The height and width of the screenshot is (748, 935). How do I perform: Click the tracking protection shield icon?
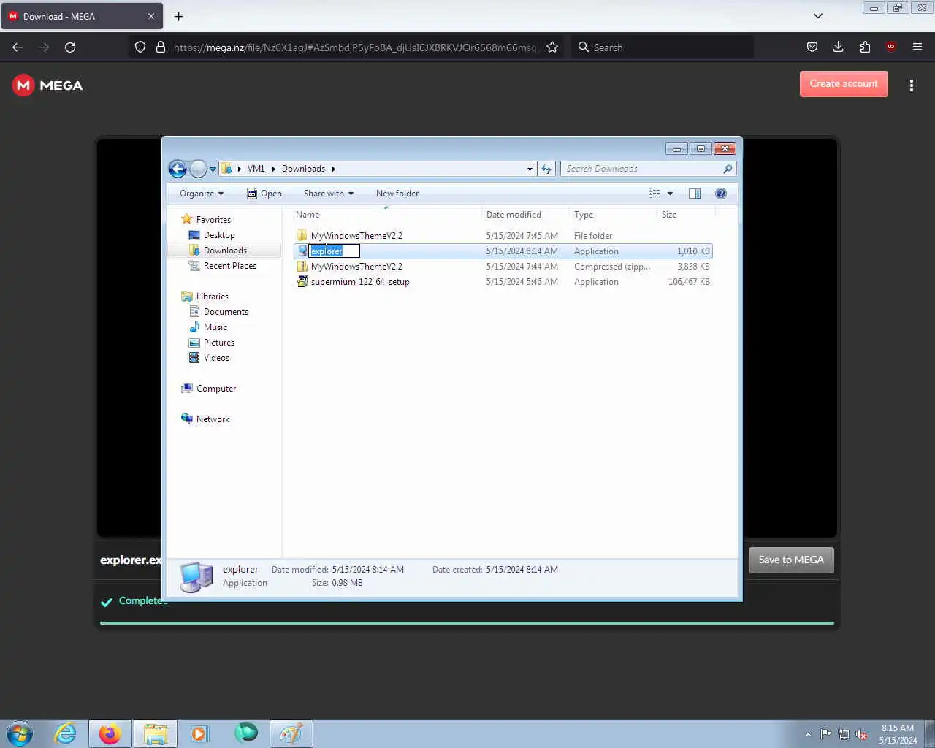click(x=140, y=47)
